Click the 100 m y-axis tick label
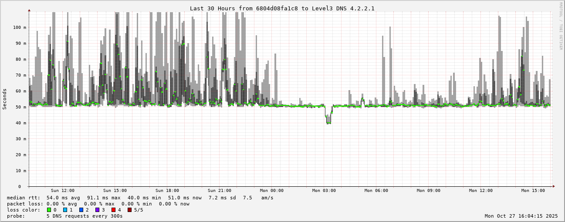The height and width of the screenshot is (222, 565). [19, 27]
